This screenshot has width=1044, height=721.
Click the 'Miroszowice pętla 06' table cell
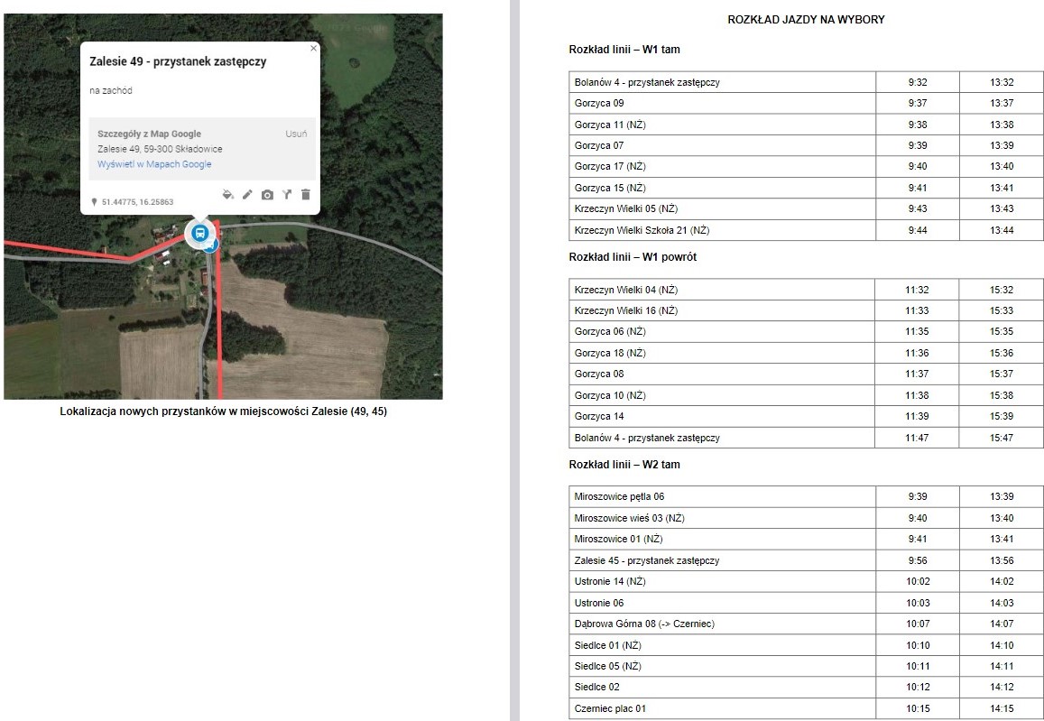coord(619,496)
